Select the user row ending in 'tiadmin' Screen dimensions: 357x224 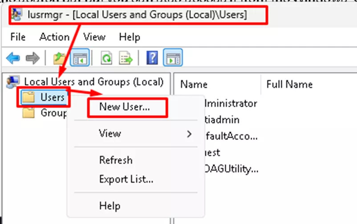(222, 120)
